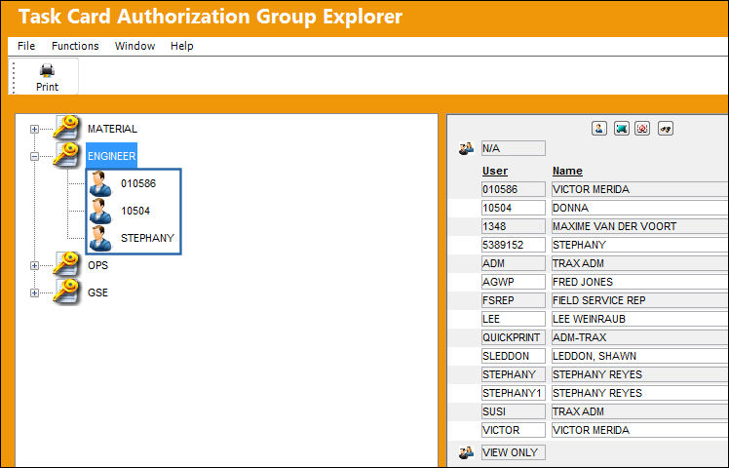The width and height of the screenshot is (729, 468).
Task: Click the key icon of OPS group
Action: 66,264
